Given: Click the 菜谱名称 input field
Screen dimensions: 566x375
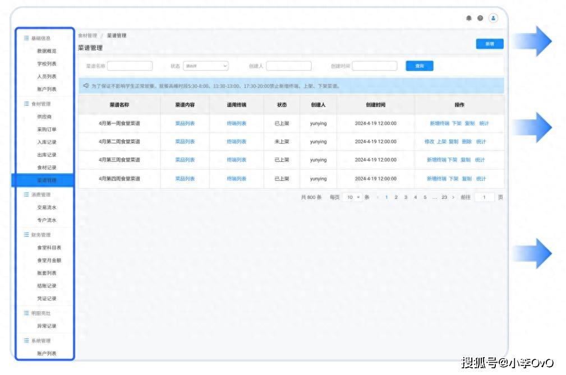Looking at the screenshot, I should [130, 66].
